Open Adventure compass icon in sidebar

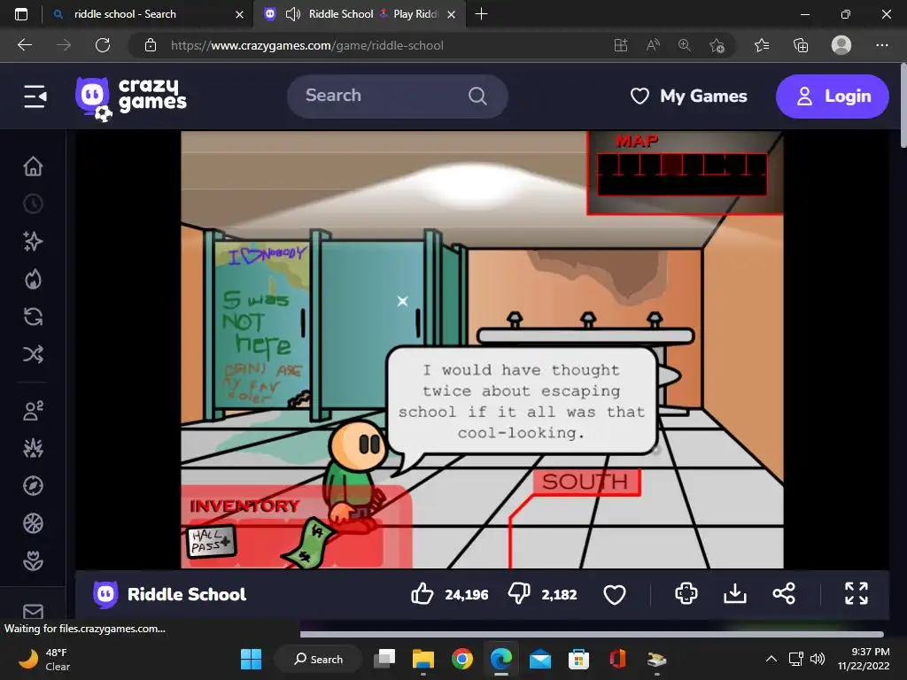point(33,486)
